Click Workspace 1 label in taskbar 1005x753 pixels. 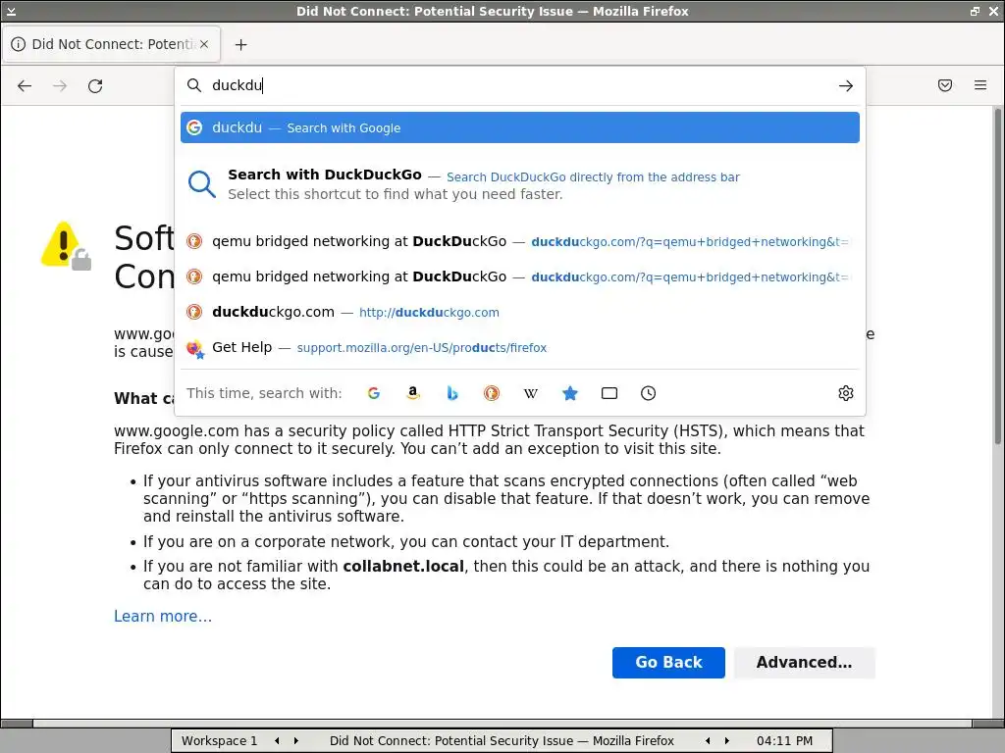click(x=219, y=741)
